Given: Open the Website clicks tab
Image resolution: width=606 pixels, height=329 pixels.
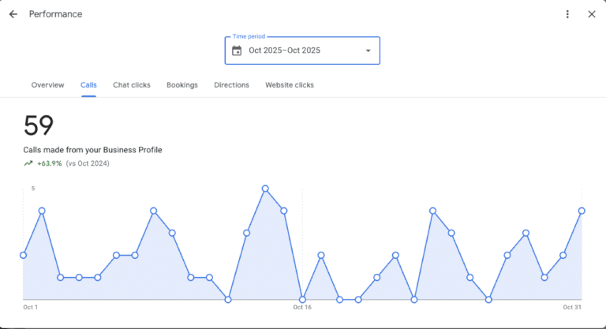Looking at the screenshot, I should [289, 85].
